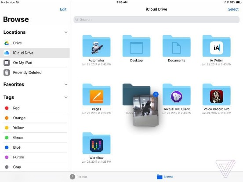Viewport: 243px width, 182px height.
Task: Collapse the Favorites section
Action: click(x=66, y=84)
